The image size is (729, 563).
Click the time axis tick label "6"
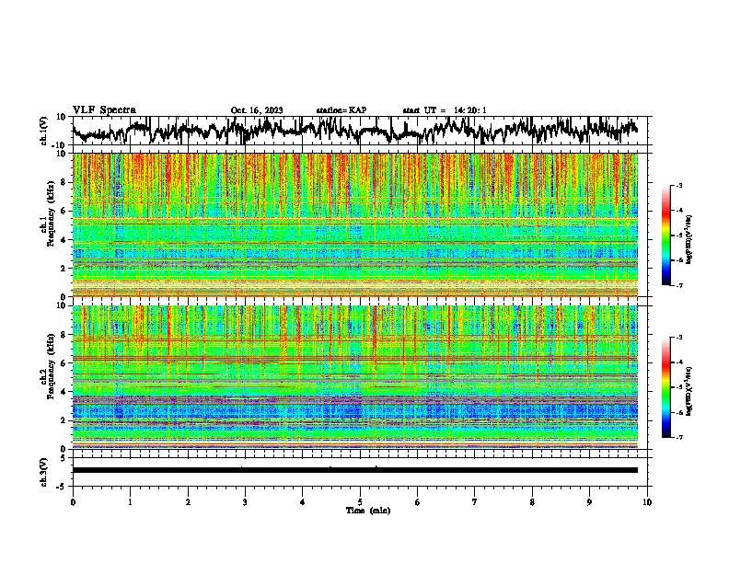418,502
